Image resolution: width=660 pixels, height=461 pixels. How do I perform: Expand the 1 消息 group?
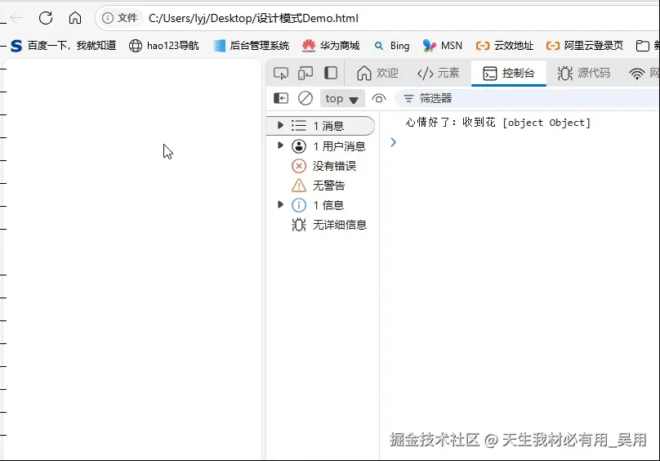280,125
